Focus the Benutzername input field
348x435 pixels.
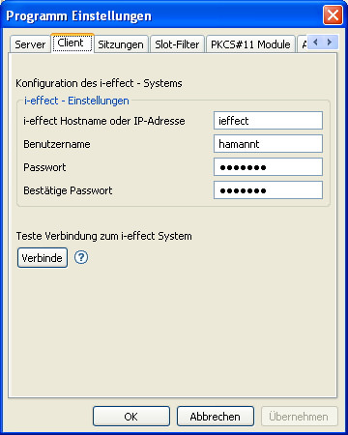tap(268, 144)
